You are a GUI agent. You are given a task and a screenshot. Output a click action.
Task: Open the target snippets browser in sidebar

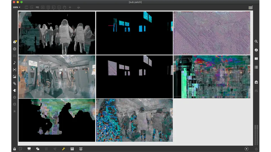click(x=14, y=49)
